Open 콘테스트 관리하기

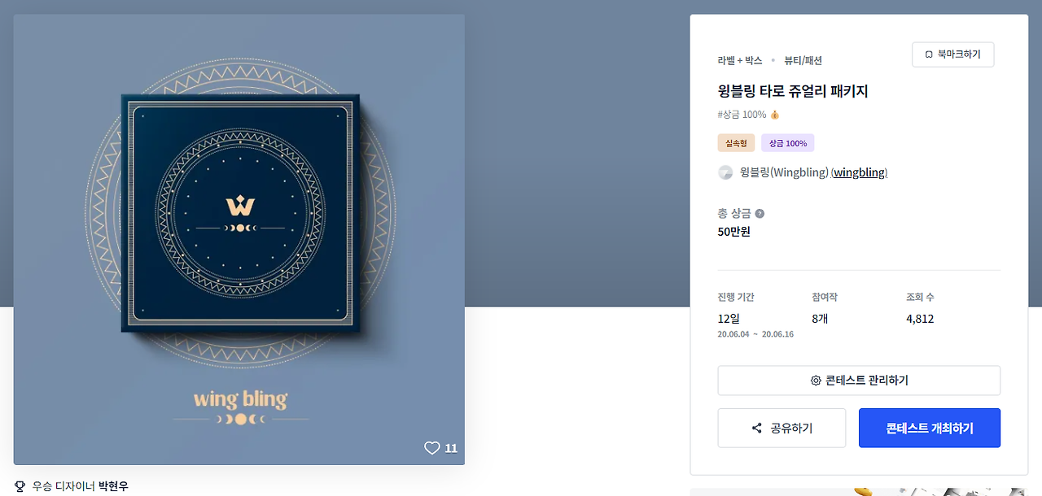coord(859,381)
